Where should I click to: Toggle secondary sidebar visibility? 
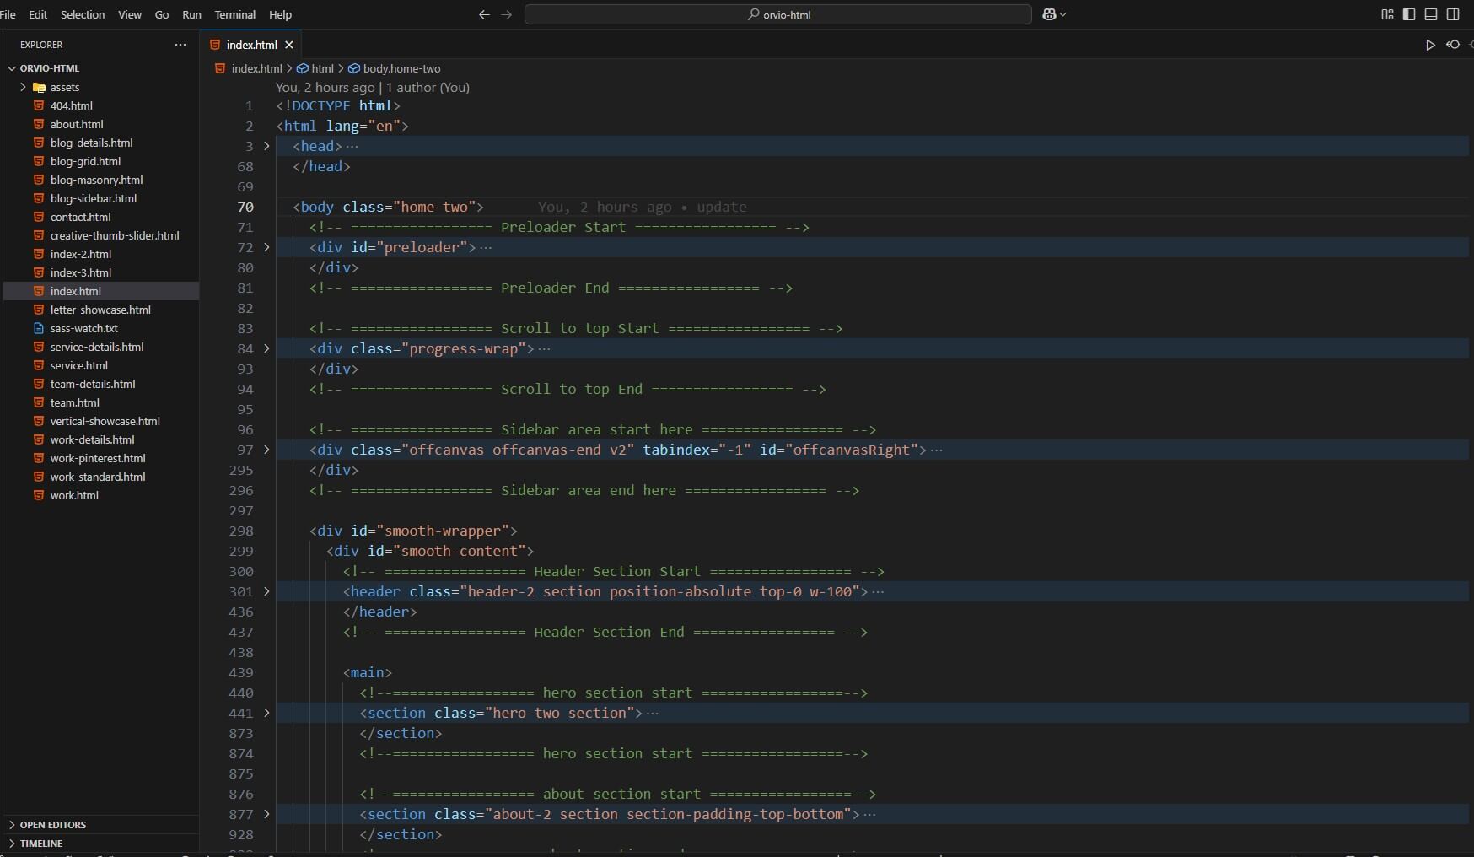1453,14
